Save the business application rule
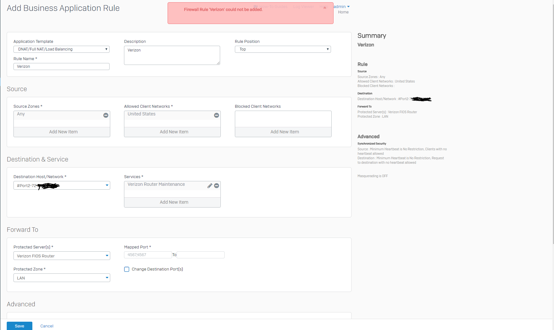Viewport: 554px width, 330px height. click(x=20, y=326)
